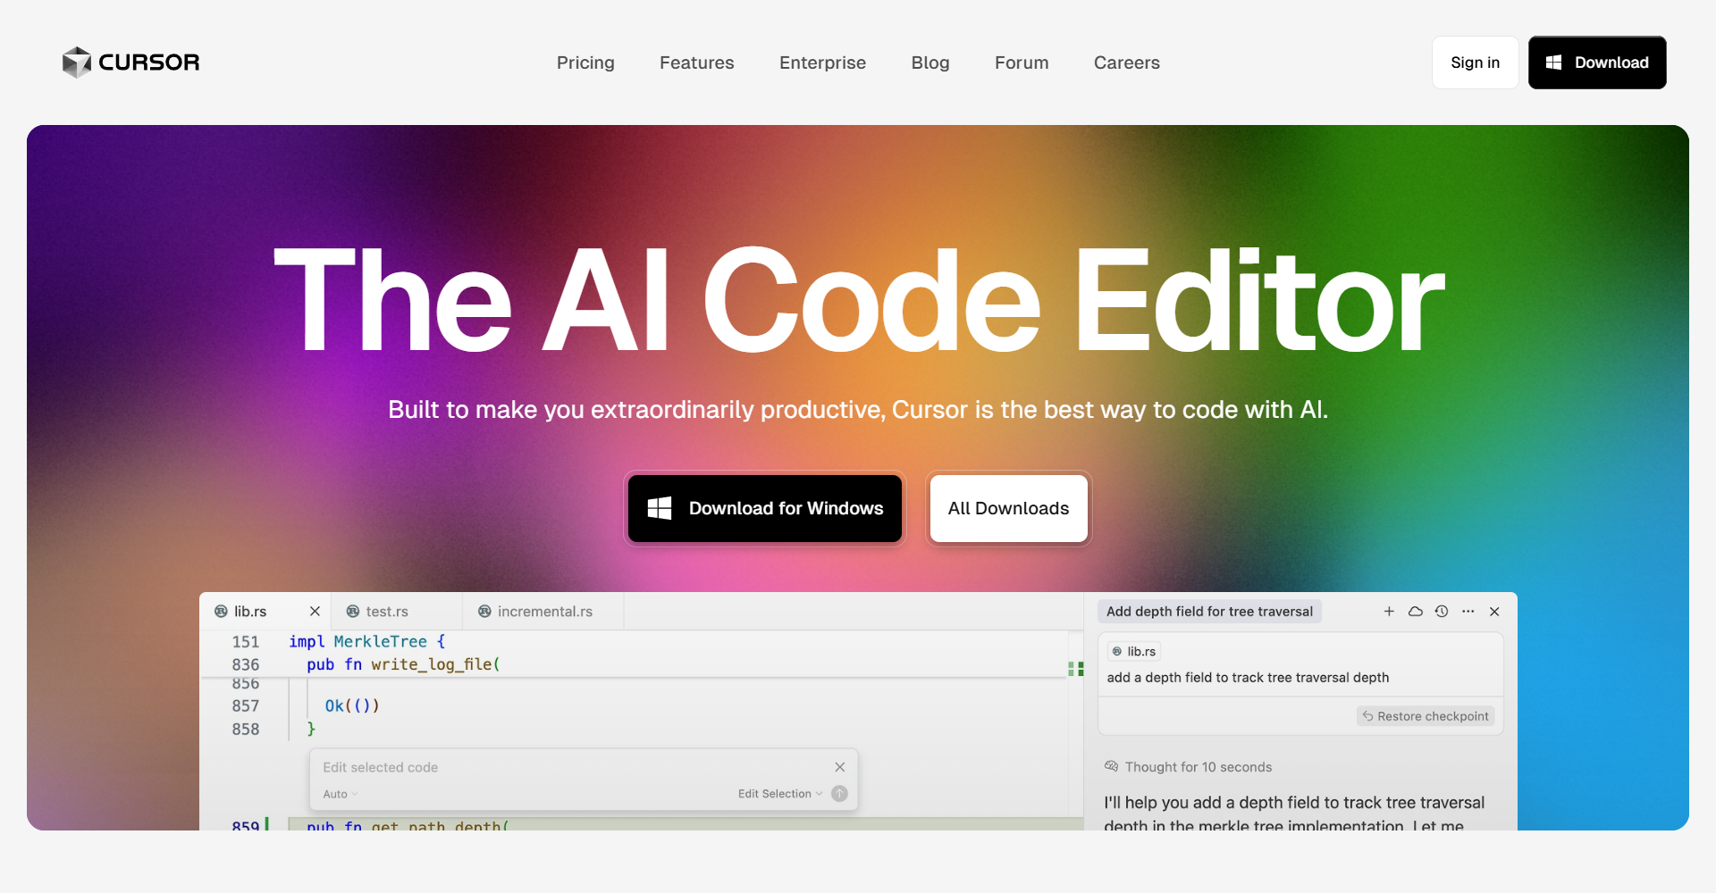Open the Careers page
Image resolution: width=1716 pixels, height=893 pixels.
[1127, 63]
